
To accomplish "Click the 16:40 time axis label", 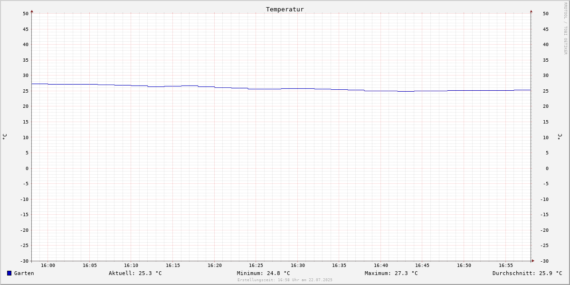I will 381,265.
